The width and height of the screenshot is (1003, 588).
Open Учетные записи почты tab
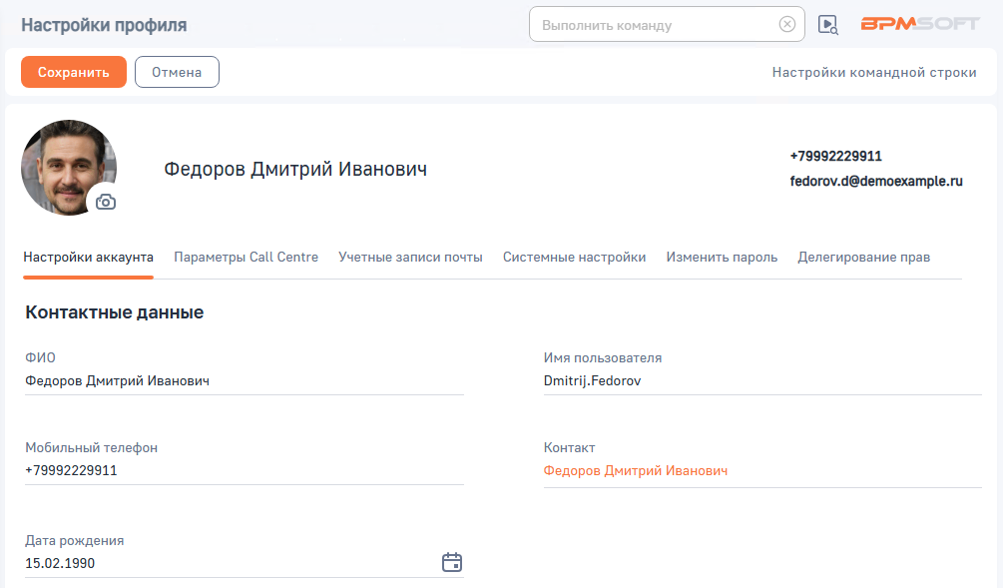(410, 258)
